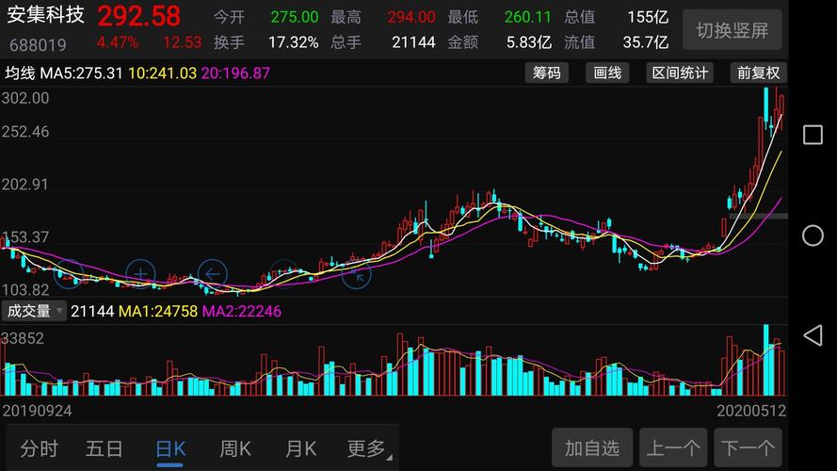837x471 pixels.
Task: Tap the left arrow circle on chart
Action: [x=213, y=274]
